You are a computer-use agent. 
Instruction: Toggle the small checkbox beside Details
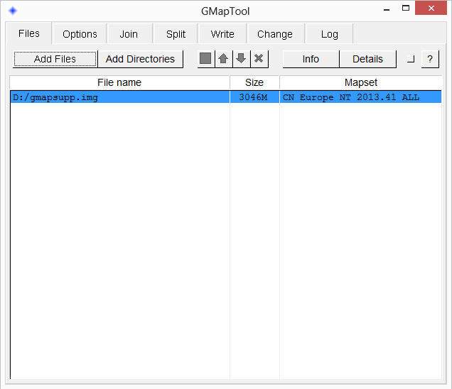(411, 59)
